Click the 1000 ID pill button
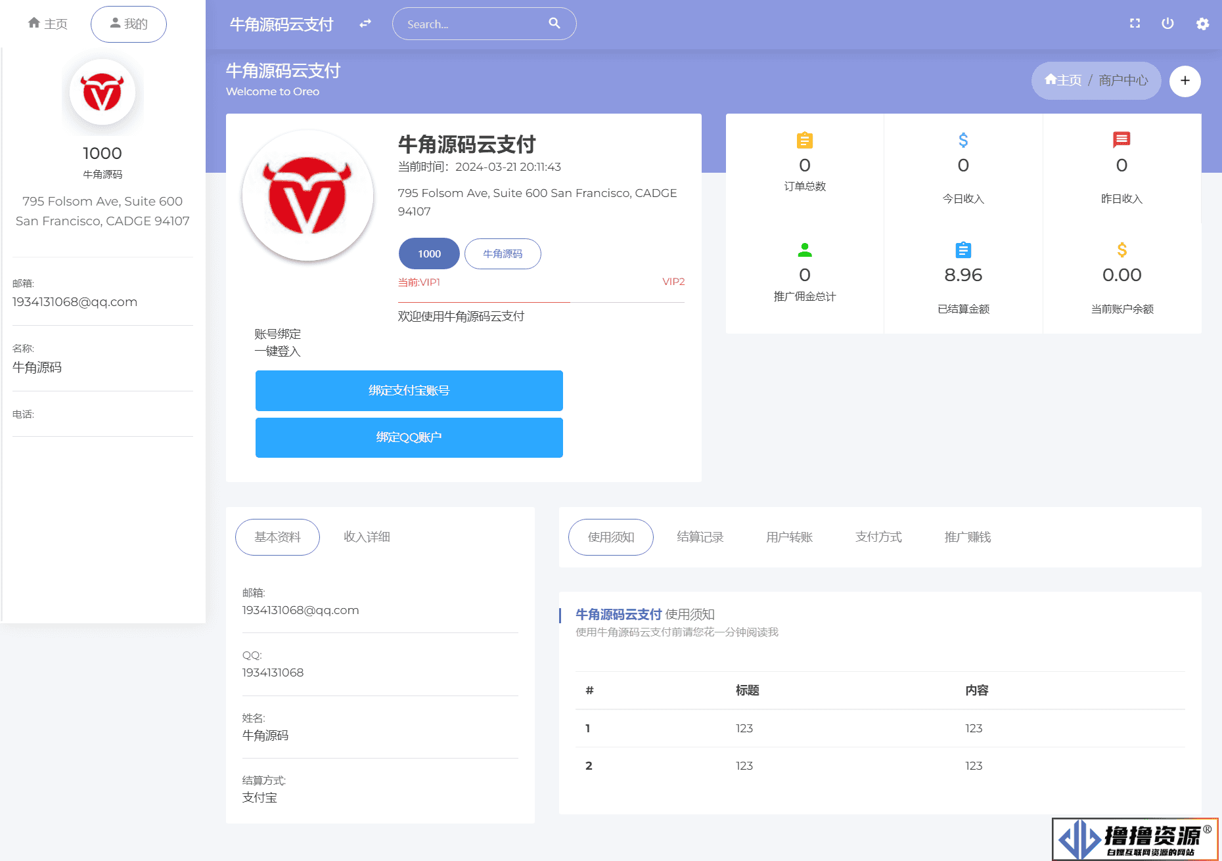 click(430, 254)
